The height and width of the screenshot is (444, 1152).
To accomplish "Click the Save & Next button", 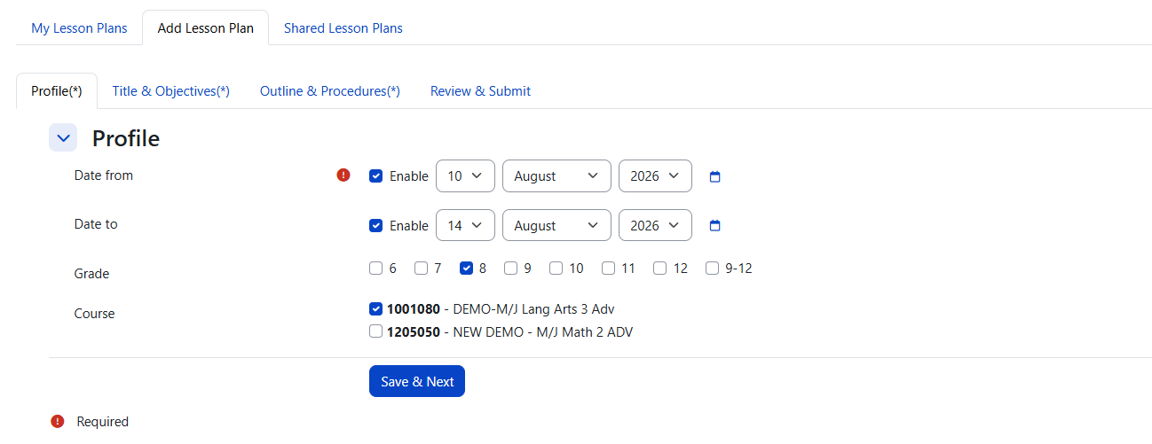I will [417, 381].
